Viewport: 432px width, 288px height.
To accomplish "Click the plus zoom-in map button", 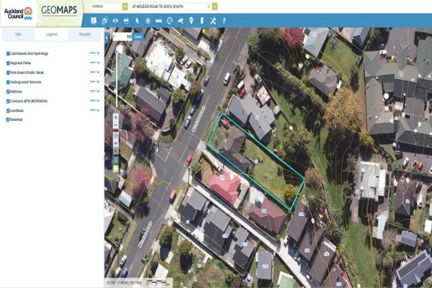I will coord(116,118).
